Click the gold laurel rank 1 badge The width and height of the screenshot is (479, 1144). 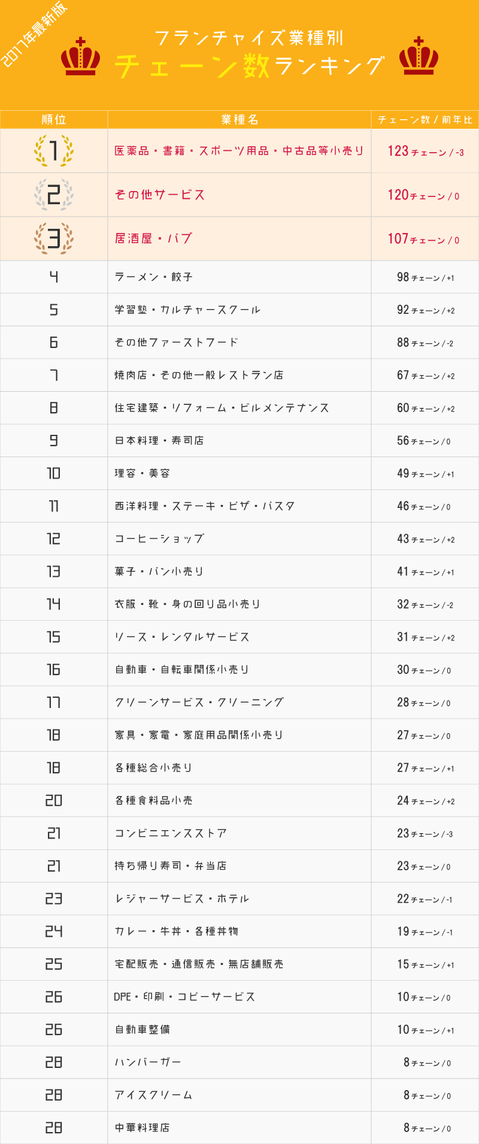[54, 151]
